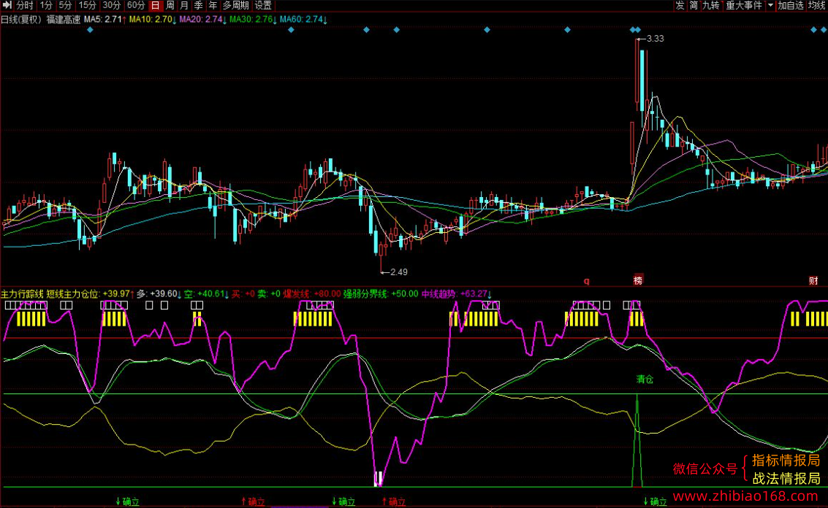Click the 2.49 low price label

[399, 272]
